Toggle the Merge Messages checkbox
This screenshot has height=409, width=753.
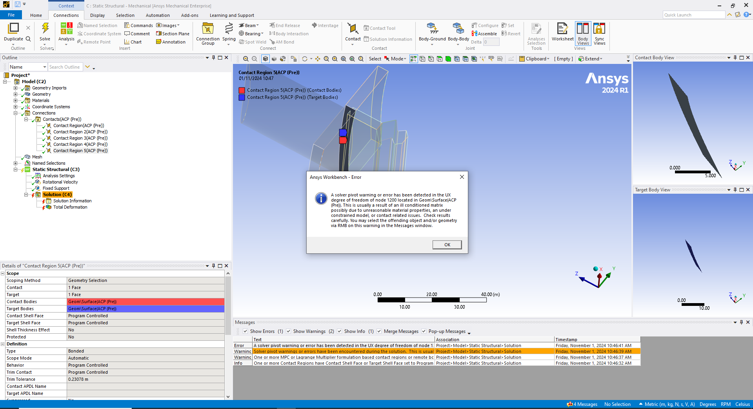[379, 331]
